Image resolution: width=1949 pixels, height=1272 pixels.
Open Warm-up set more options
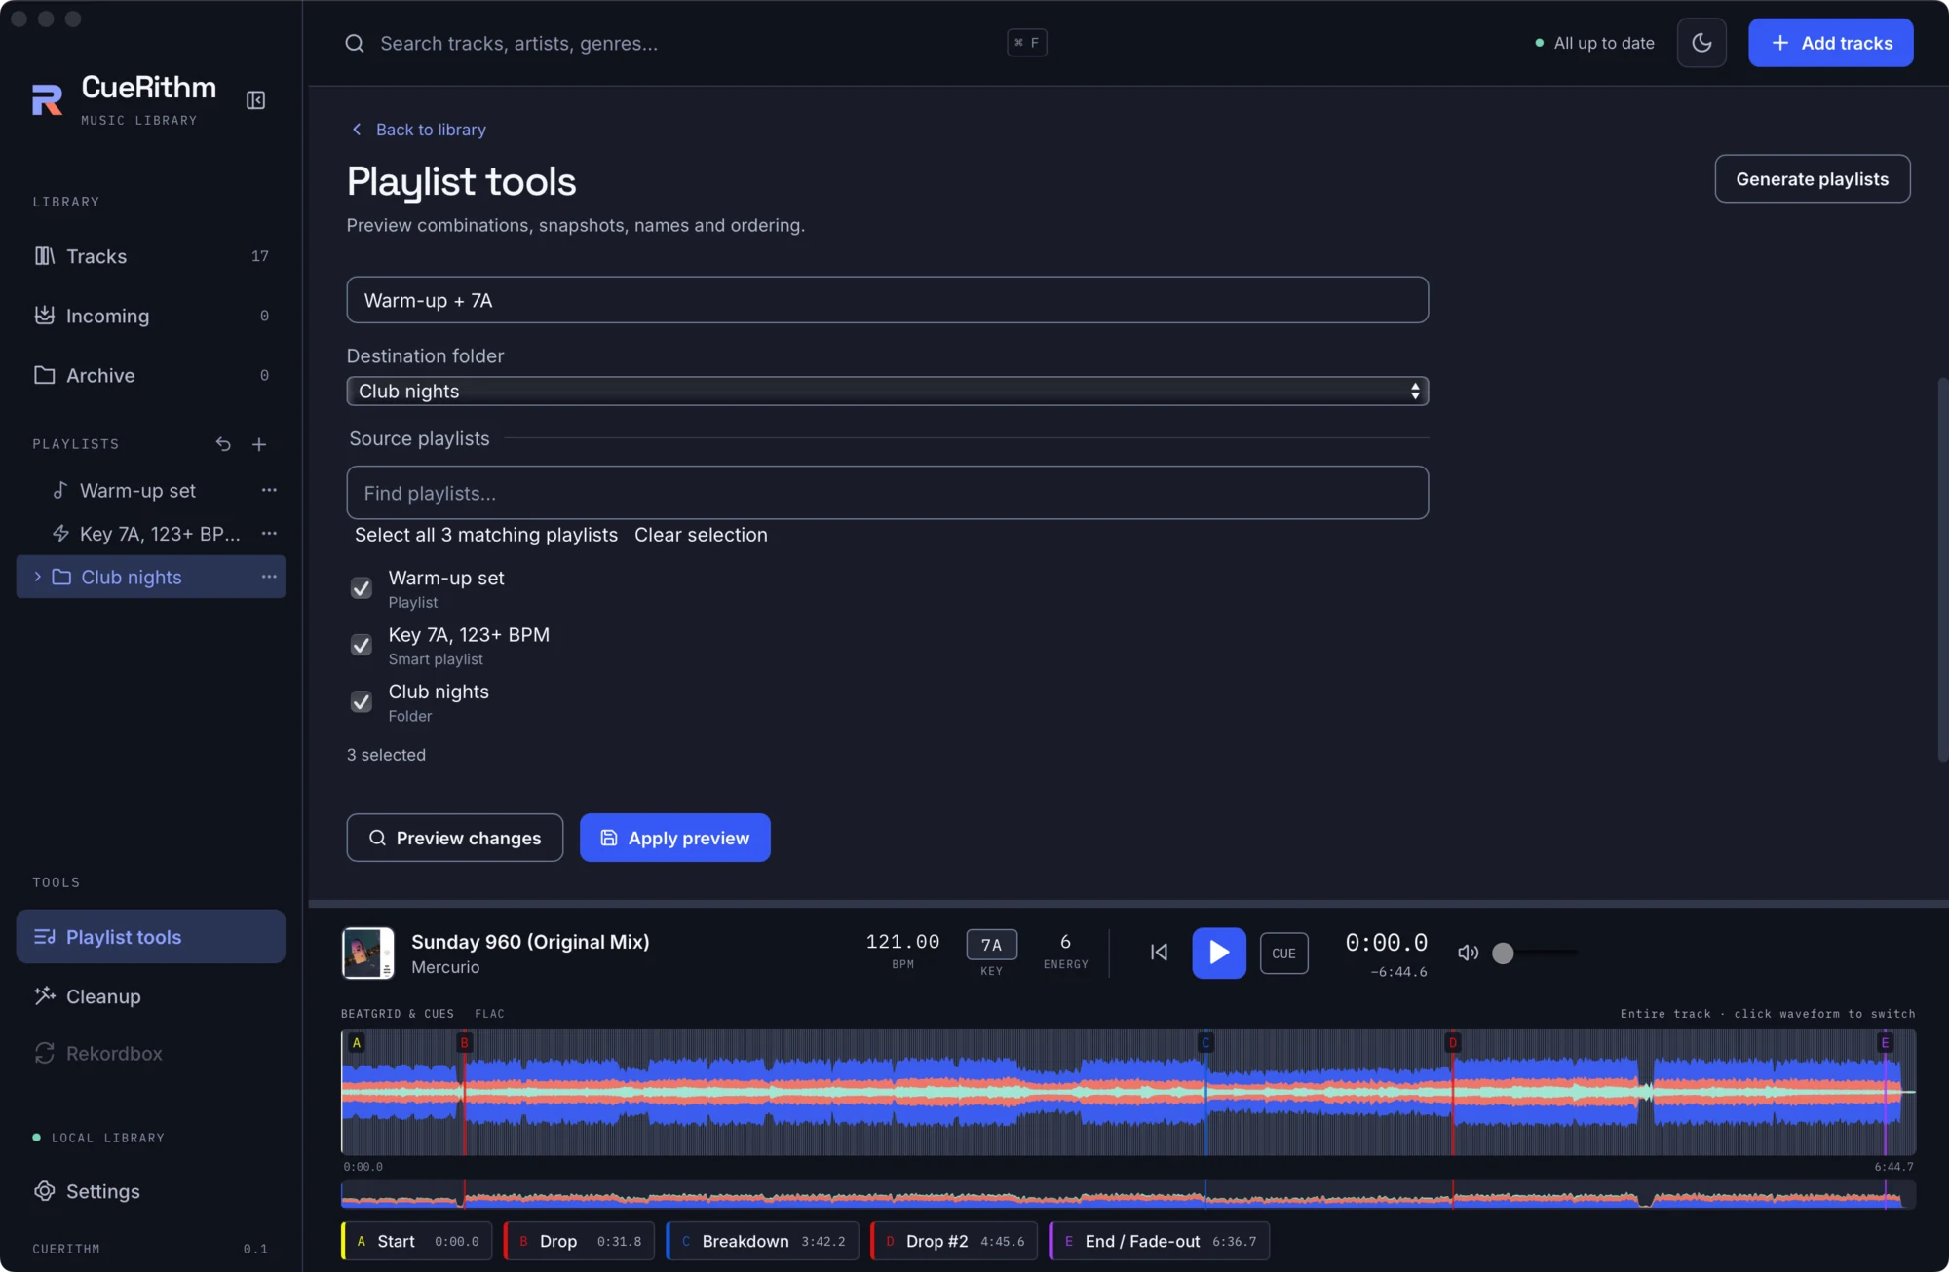[x=269, y=491]
